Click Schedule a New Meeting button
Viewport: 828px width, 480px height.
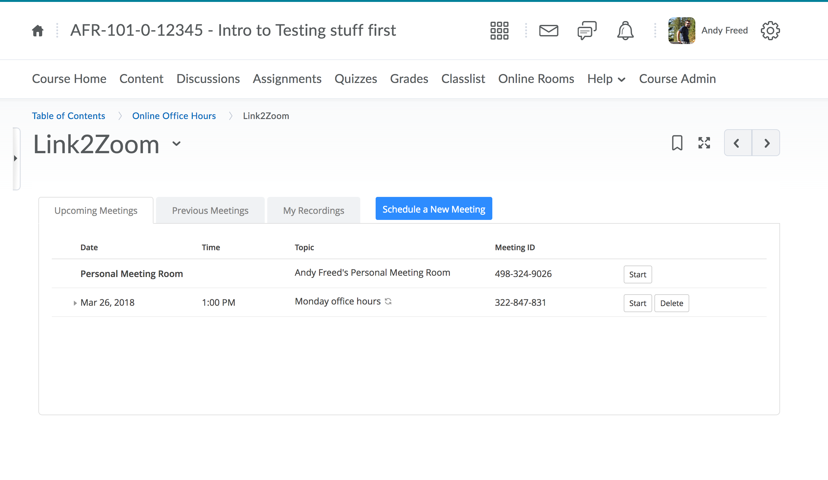point(434,209)
